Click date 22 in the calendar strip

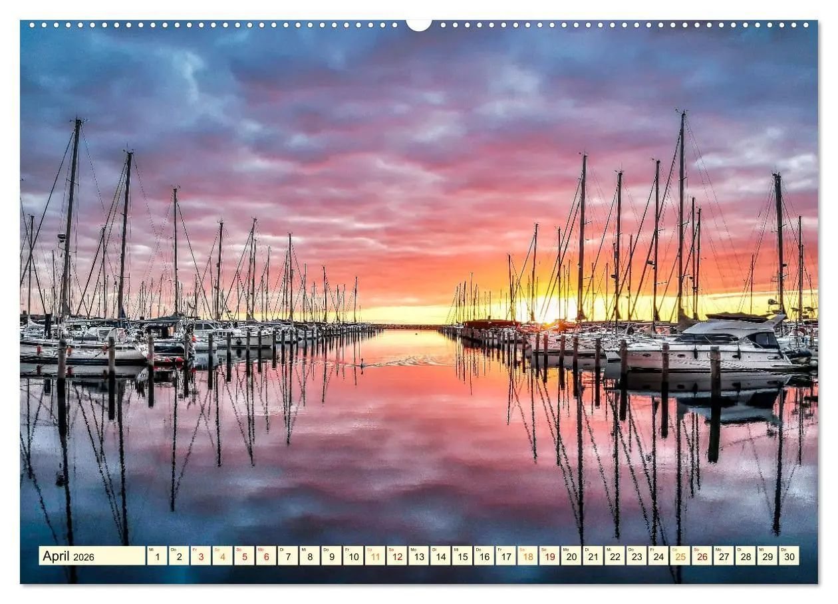tap(614, 556)
